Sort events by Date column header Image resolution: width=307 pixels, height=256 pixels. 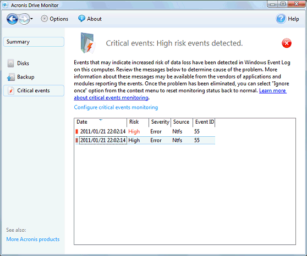point(101,122)
